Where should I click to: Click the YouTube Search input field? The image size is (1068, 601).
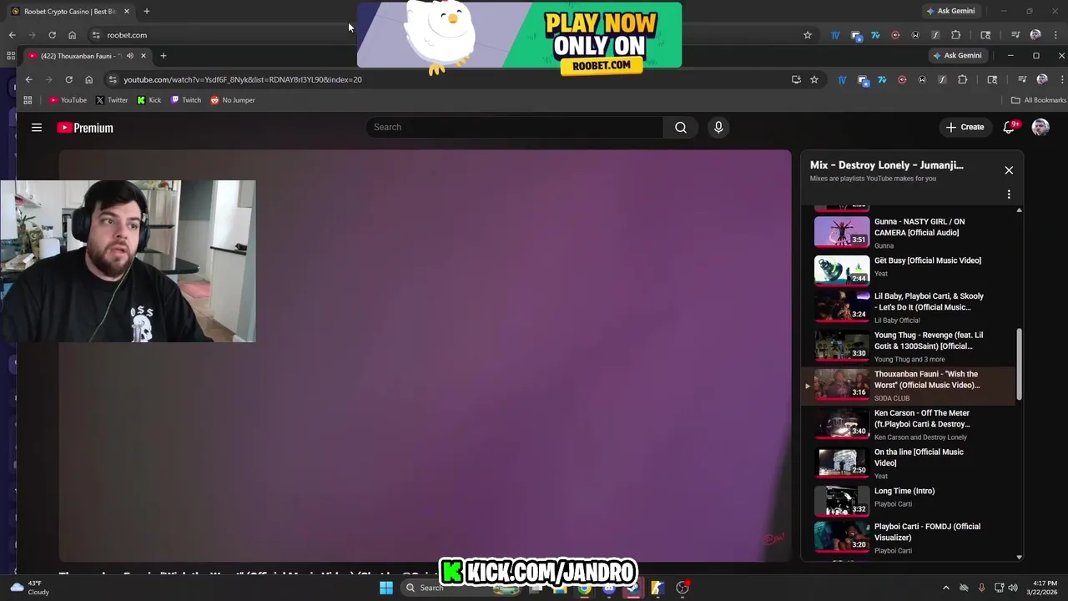pyautogui.click(x=514, y=127)
